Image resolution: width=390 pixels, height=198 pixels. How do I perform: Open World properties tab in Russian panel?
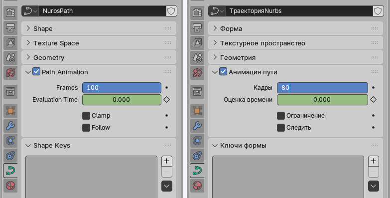(x=197, y=73)
